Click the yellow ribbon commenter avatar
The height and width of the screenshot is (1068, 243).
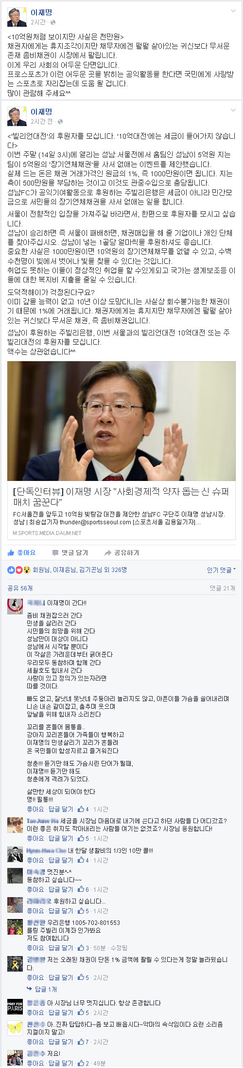pos(15,964)
